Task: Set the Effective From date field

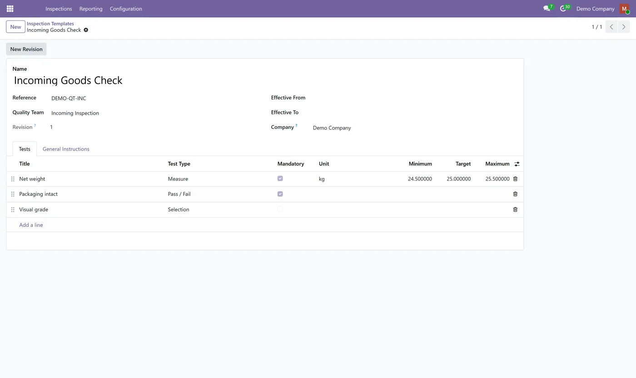Action: tap(415, 98)
